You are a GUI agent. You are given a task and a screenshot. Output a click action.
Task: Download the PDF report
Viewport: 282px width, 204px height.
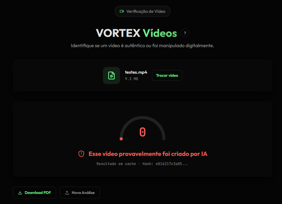click(34, 193)
